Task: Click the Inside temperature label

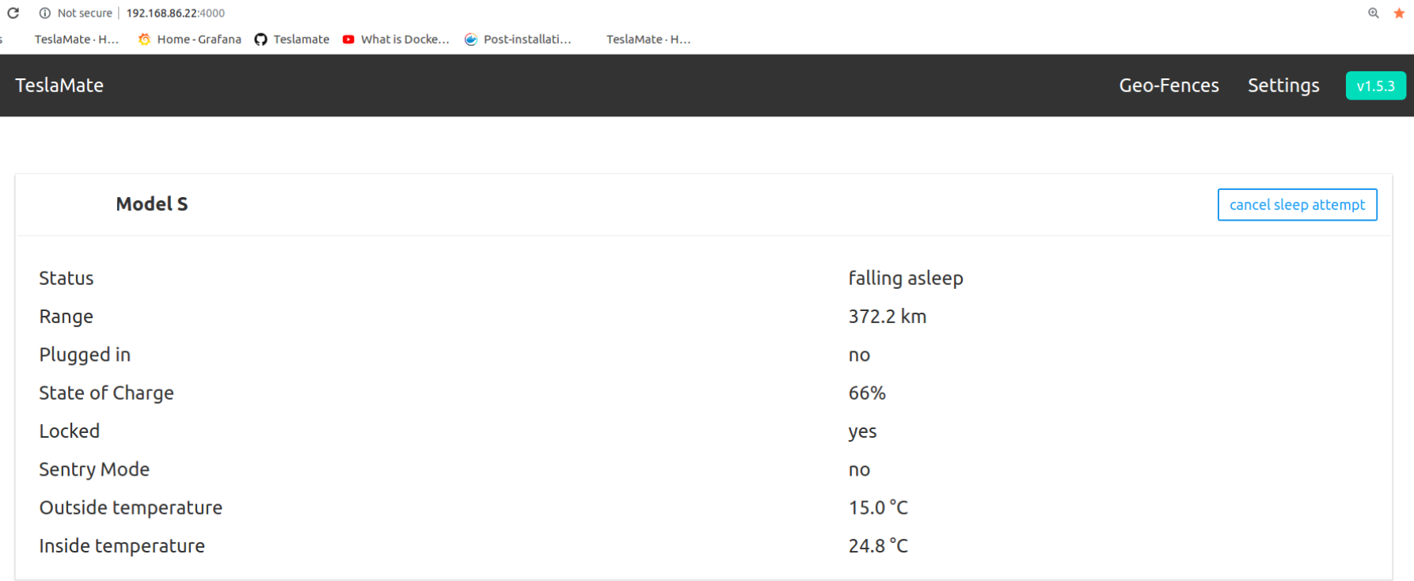Action: [122, 545]
